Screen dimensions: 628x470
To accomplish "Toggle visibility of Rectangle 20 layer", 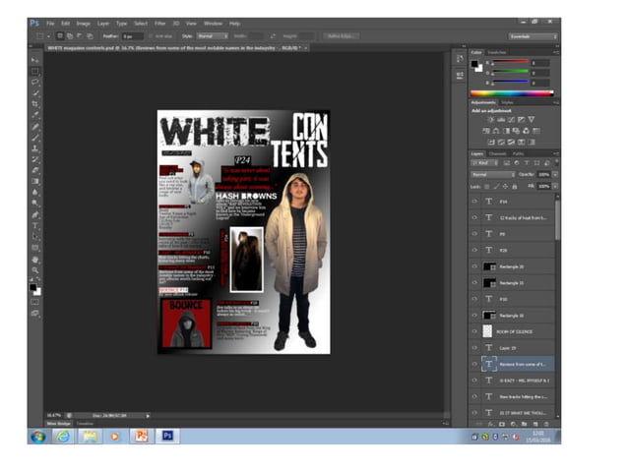I will point(475,266).
